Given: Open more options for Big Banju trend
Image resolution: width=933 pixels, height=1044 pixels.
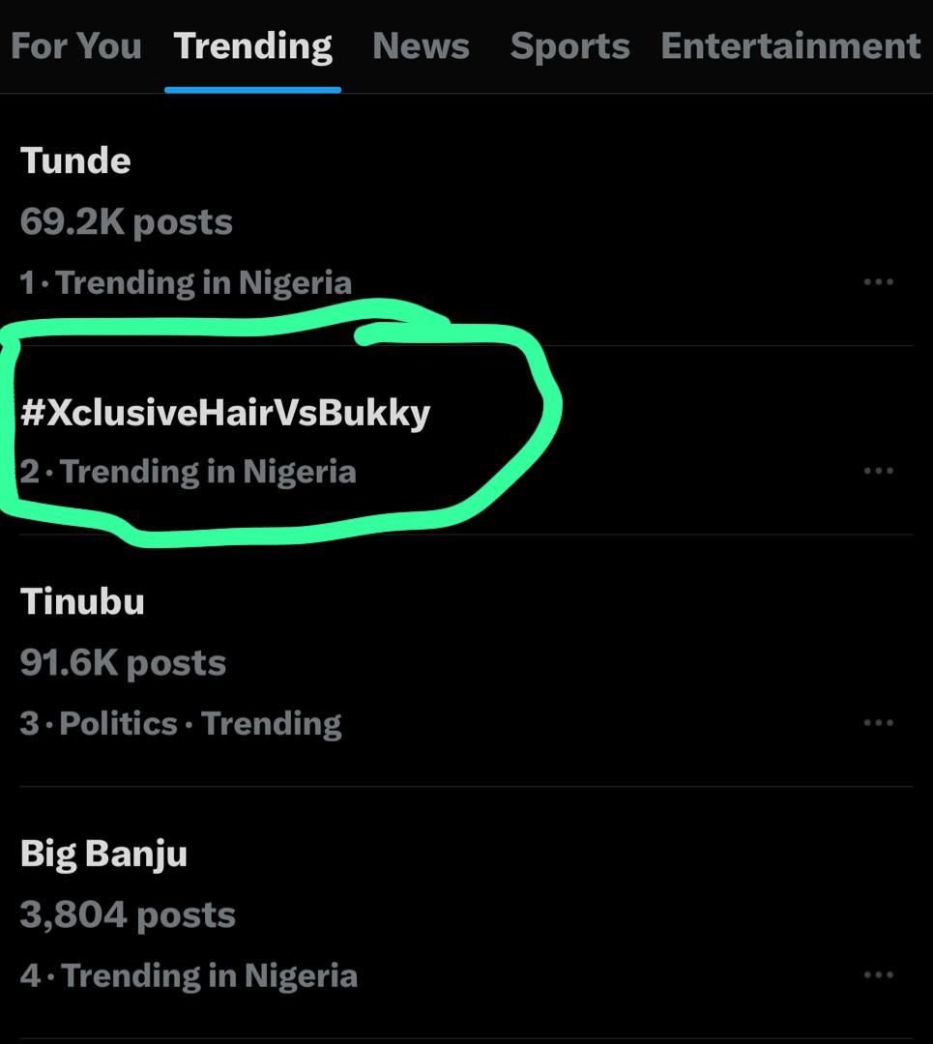Looking at the screenshot, I should (878, 975).
